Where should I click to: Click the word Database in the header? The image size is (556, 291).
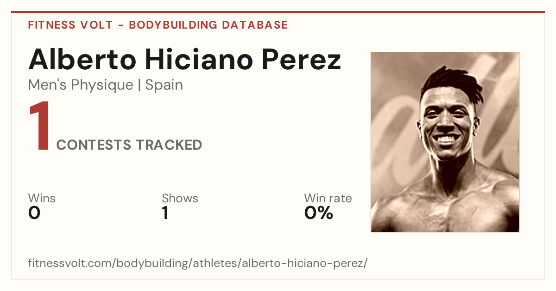click(255, 25)
